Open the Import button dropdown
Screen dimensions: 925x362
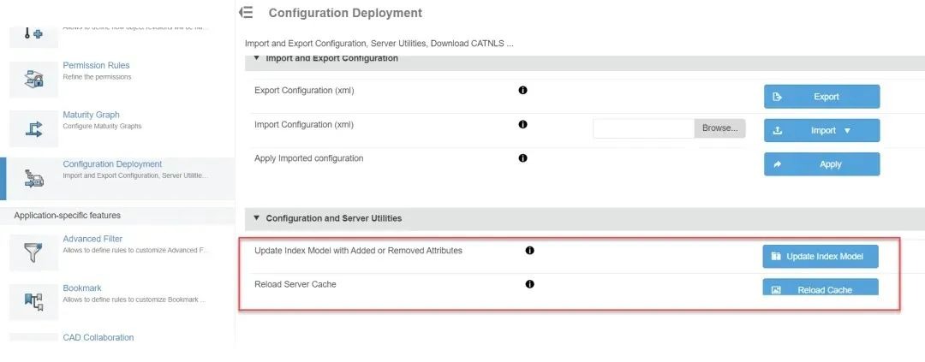tap(847, 131)
